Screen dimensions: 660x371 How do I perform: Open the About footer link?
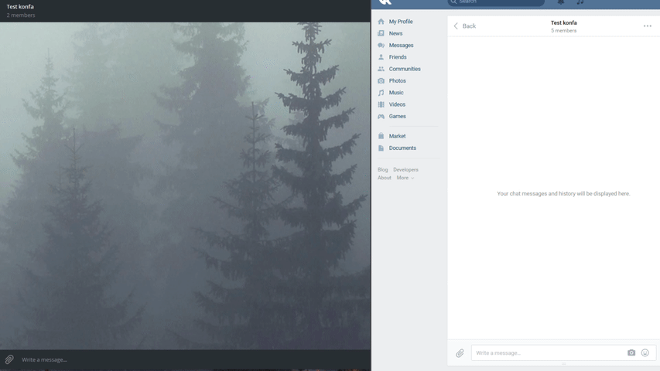385,178
